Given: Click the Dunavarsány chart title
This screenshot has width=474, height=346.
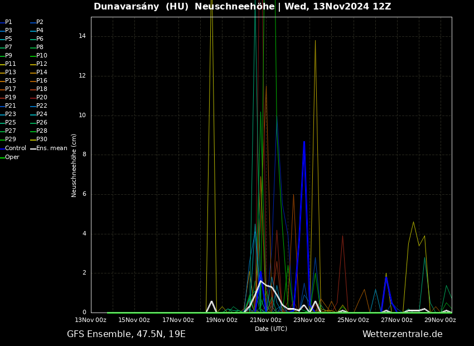Looking at the screenshot, I should point(242,7).
